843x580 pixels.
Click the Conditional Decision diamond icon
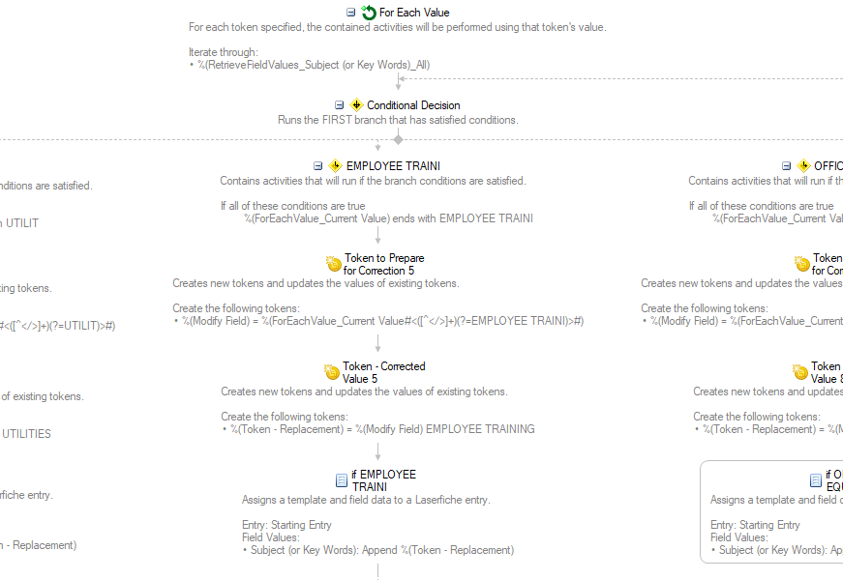pyautogui.click(x=356, y=104)
